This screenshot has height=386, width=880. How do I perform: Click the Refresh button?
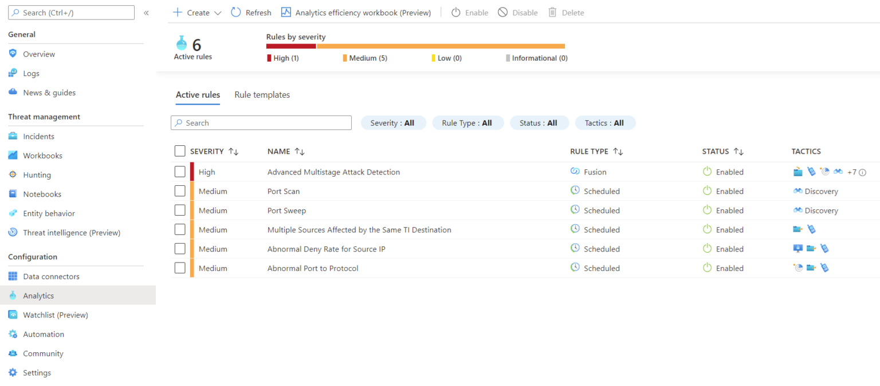251,12
